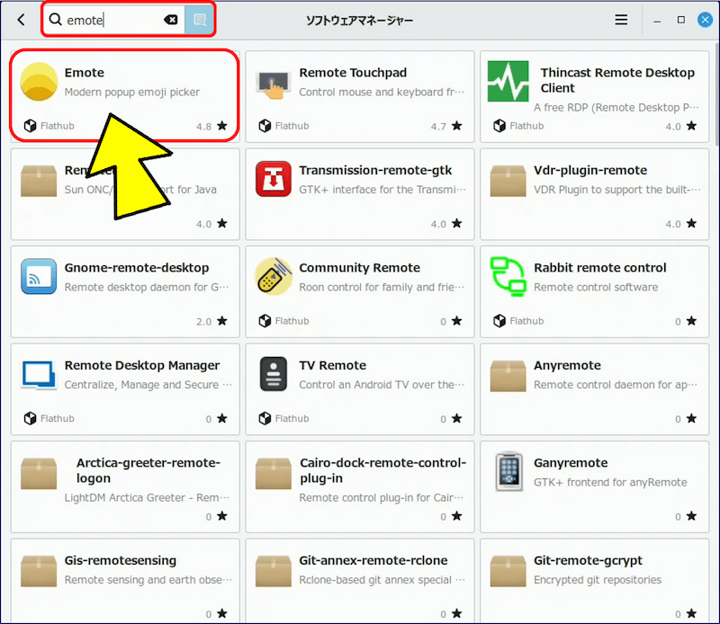The image size is (720, 624).
Task: Select the Community Remote icon
Action: point(273,276)
